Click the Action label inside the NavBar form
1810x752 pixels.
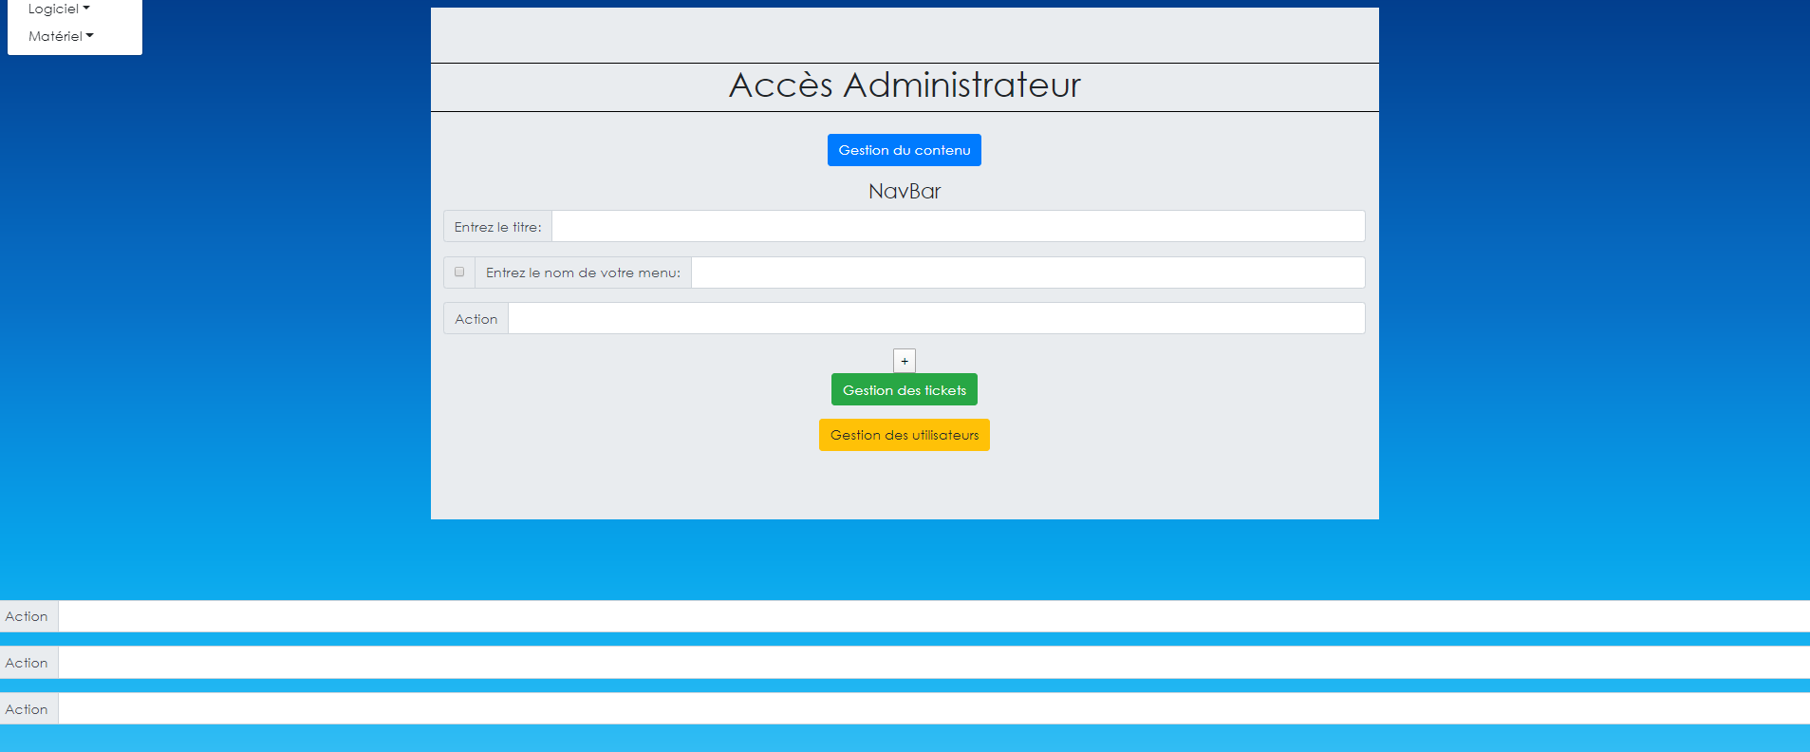[x=476, y=319]
